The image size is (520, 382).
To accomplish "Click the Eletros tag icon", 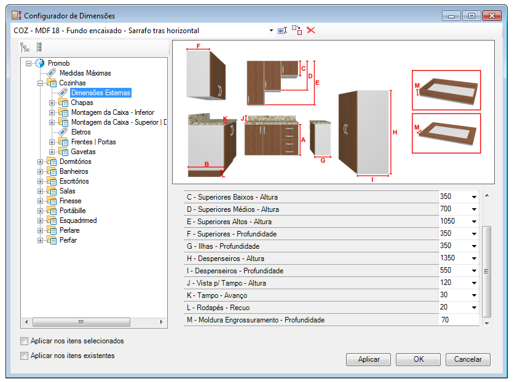I will point(63,132).
